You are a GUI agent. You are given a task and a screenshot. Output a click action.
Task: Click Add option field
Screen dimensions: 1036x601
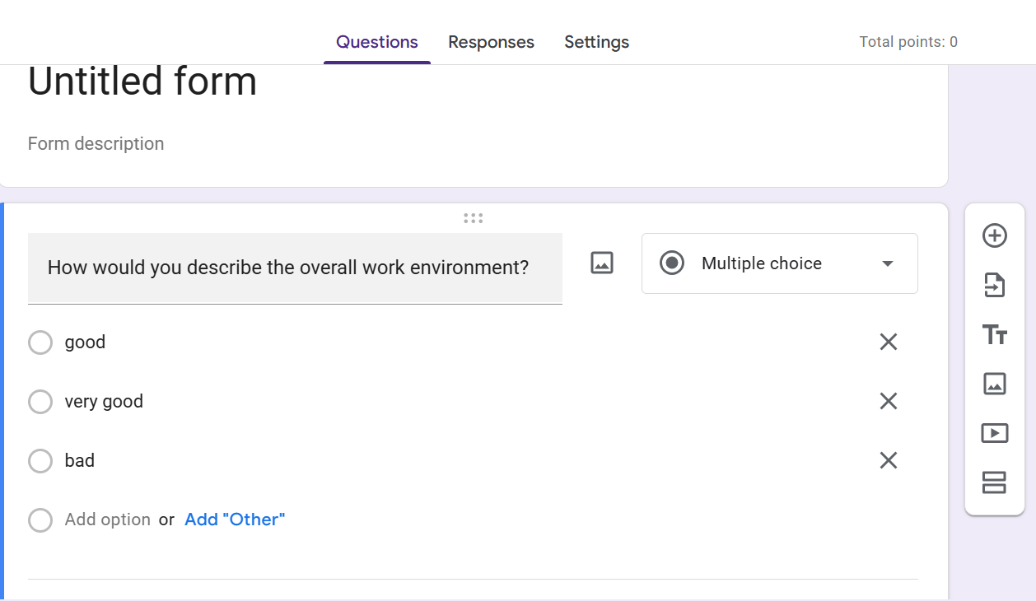[108, 519]
